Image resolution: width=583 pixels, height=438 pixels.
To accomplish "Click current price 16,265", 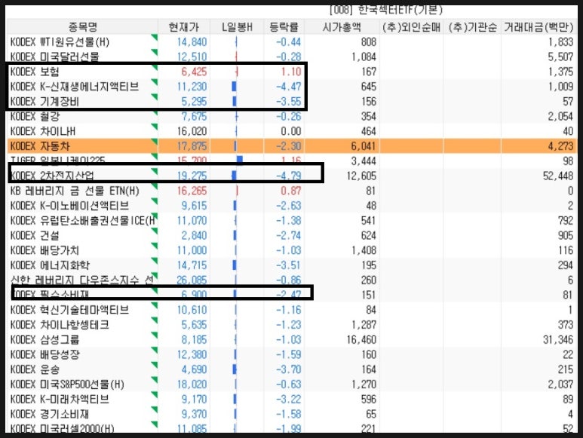I will (192, 191).
